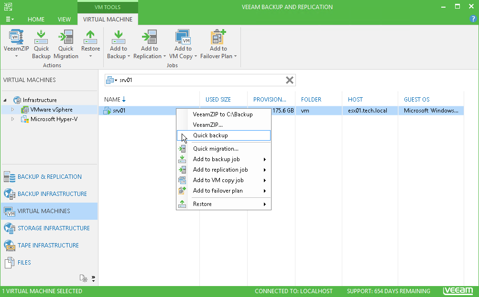Click the Quick Backup ribbon icon

41,37
